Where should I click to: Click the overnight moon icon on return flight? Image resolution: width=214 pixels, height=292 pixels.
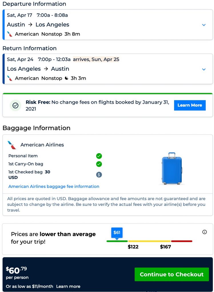pos(67,78)
